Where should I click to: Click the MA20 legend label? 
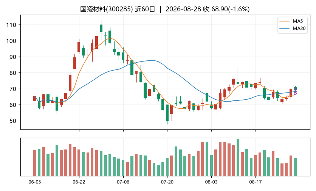coord(299,28)
